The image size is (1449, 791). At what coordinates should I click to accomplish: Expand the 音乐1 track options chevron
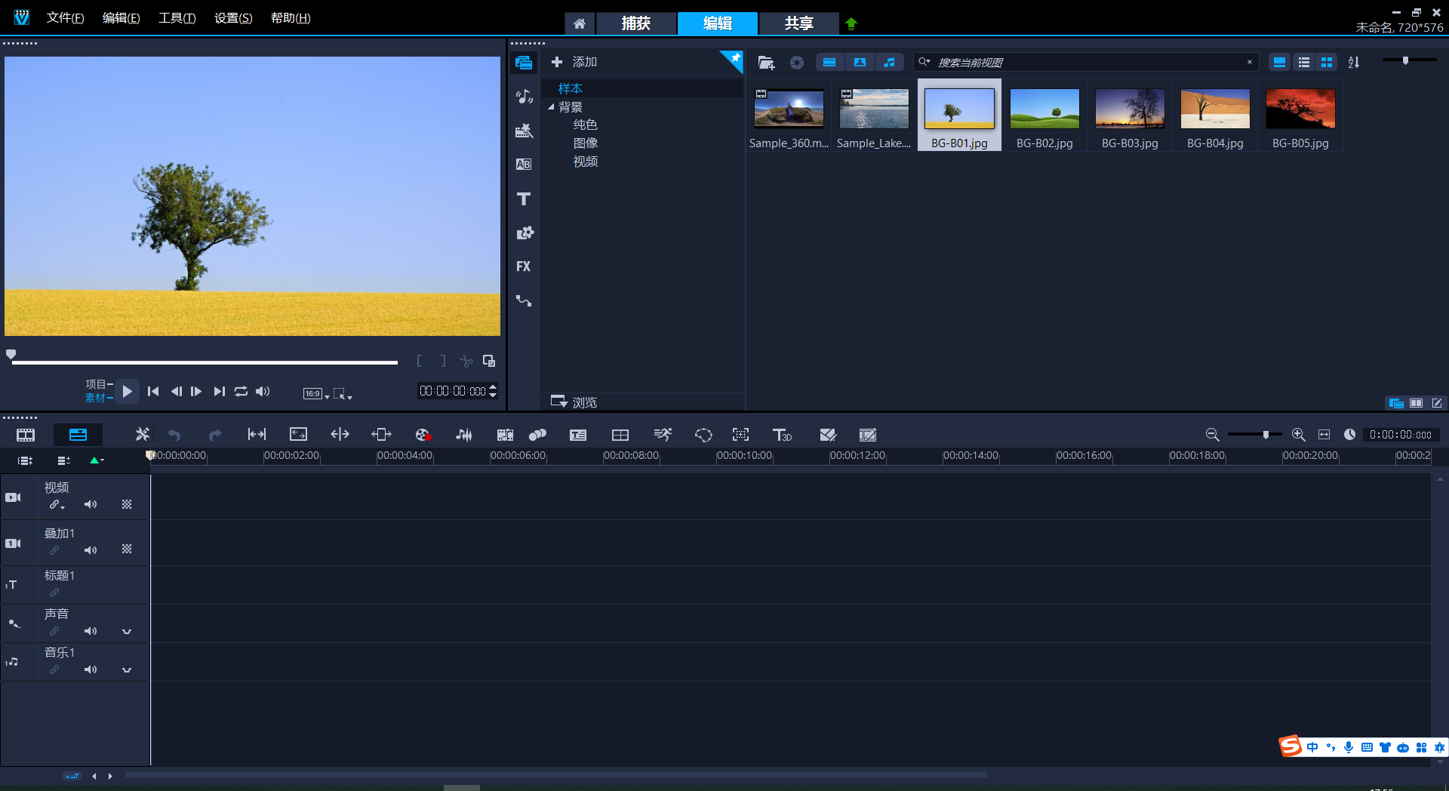pos(127,669)
